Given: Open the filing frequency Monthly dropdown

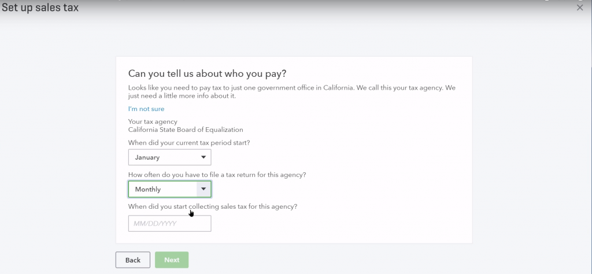Looking at the screenshot, I should pyautogui.click(x=169, y=189).
